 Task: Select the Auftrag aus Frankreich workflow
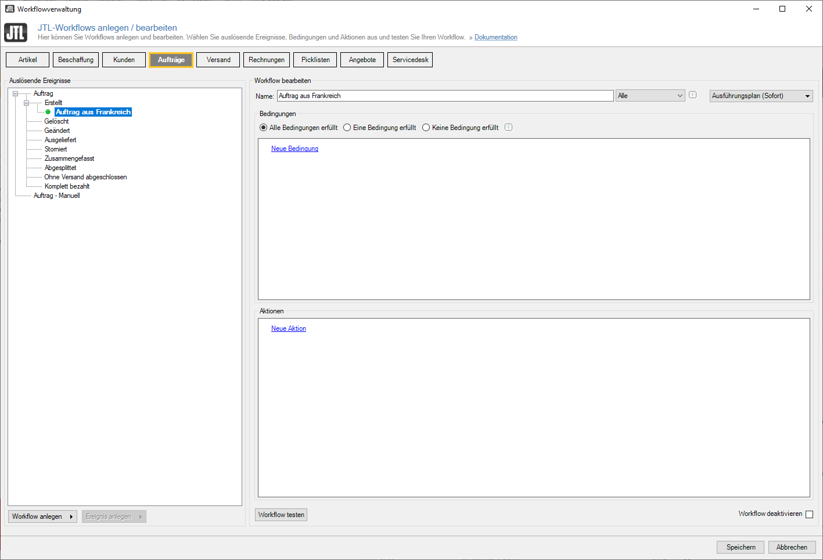tap(94, 112)
